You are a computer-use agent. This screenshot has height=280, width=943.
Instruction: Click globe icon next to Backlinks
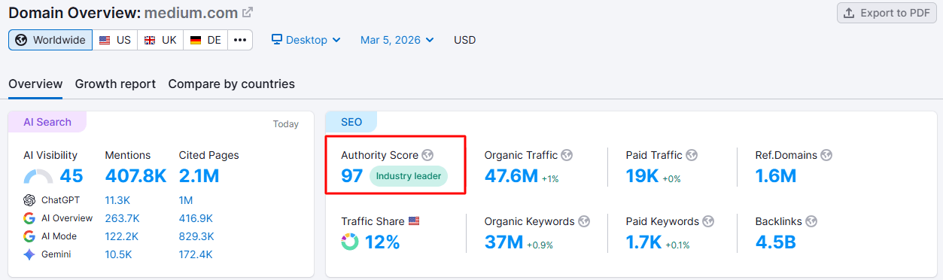tap(811, 221)
